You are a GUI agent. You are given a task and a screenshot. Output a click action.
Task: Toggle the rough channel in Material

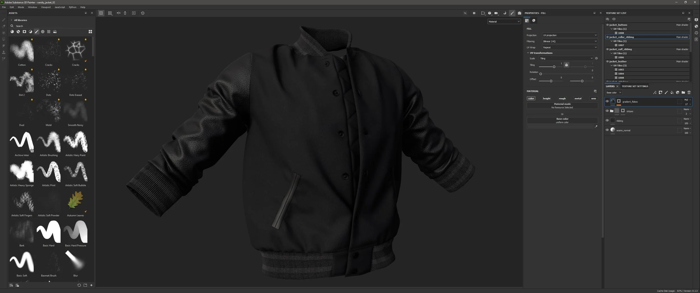(x=562, y=98)
